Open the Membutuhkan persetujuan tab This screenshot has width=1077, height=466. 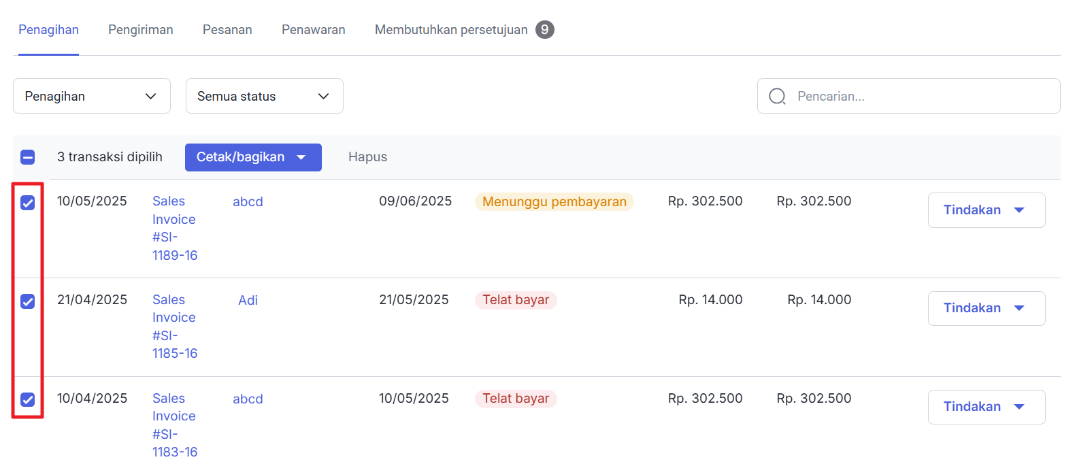[451, 30]
